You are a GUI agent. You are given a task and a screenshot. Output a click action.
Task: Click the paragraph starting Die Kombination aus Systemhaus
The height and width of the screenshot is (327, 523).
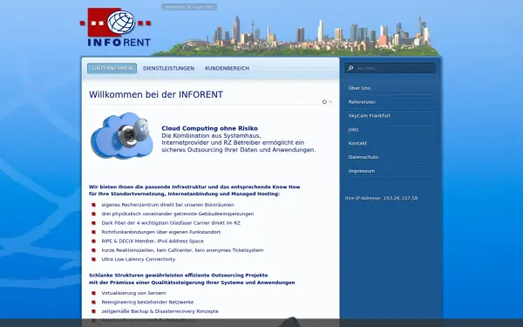click(239, 143)
